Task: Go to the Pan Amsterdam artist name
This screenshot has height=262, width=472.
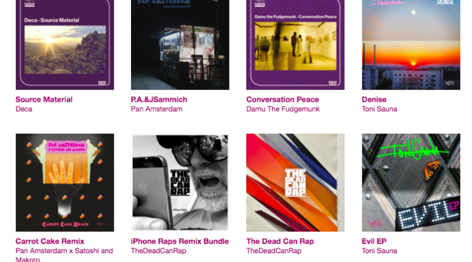Action: click(156, 109)
